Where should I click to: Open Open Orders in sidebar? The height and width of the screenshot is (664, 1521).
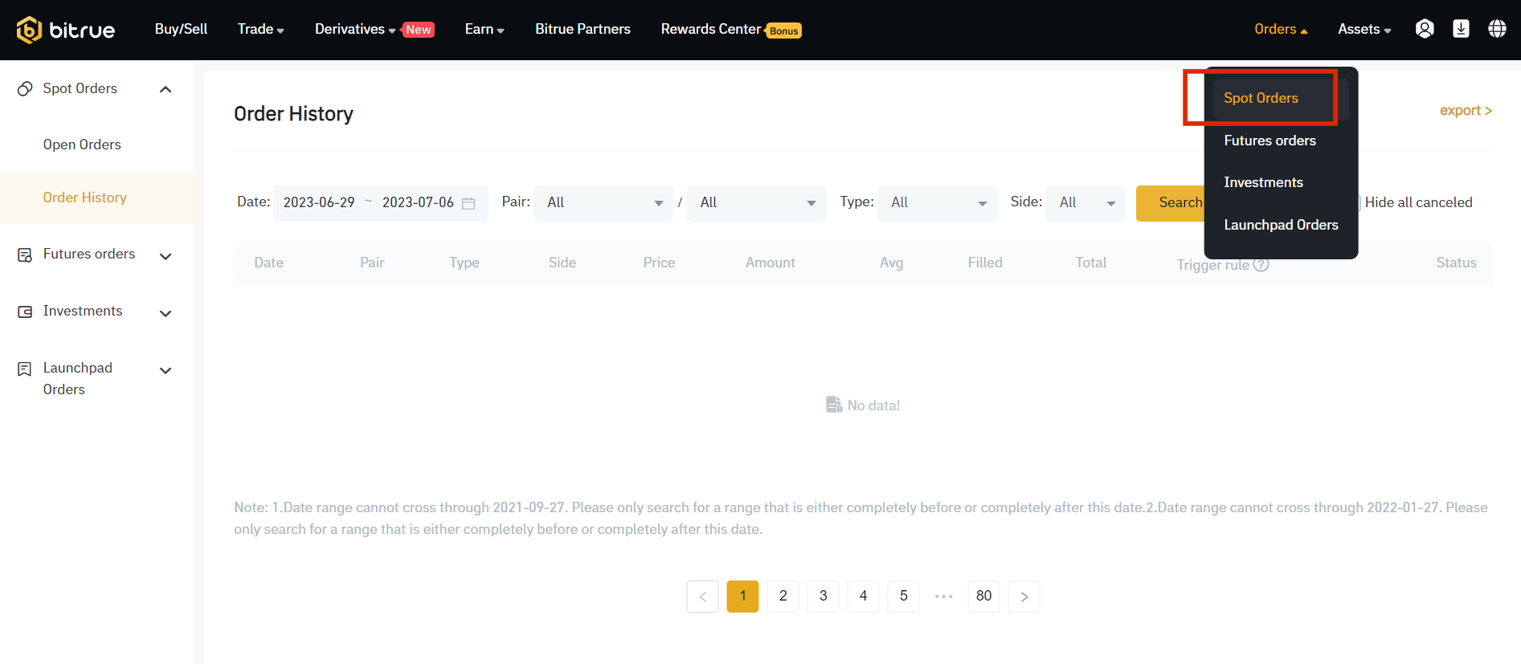point(82,145)
